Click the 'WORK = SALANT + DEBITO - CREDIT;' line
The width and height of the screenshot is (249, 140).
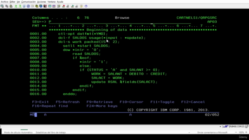[x=129, y=74]
